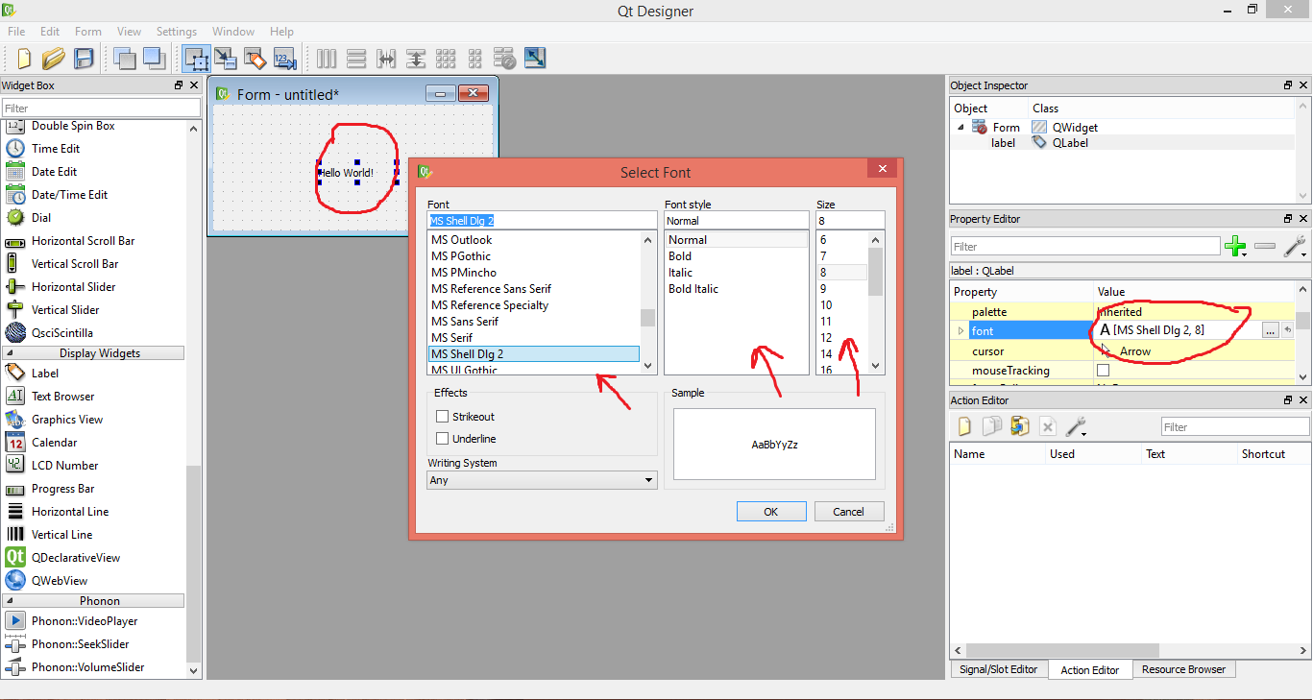This screenshot has width=1313, height=700.
Task: Expand the font property row
Action: (960, 329)
